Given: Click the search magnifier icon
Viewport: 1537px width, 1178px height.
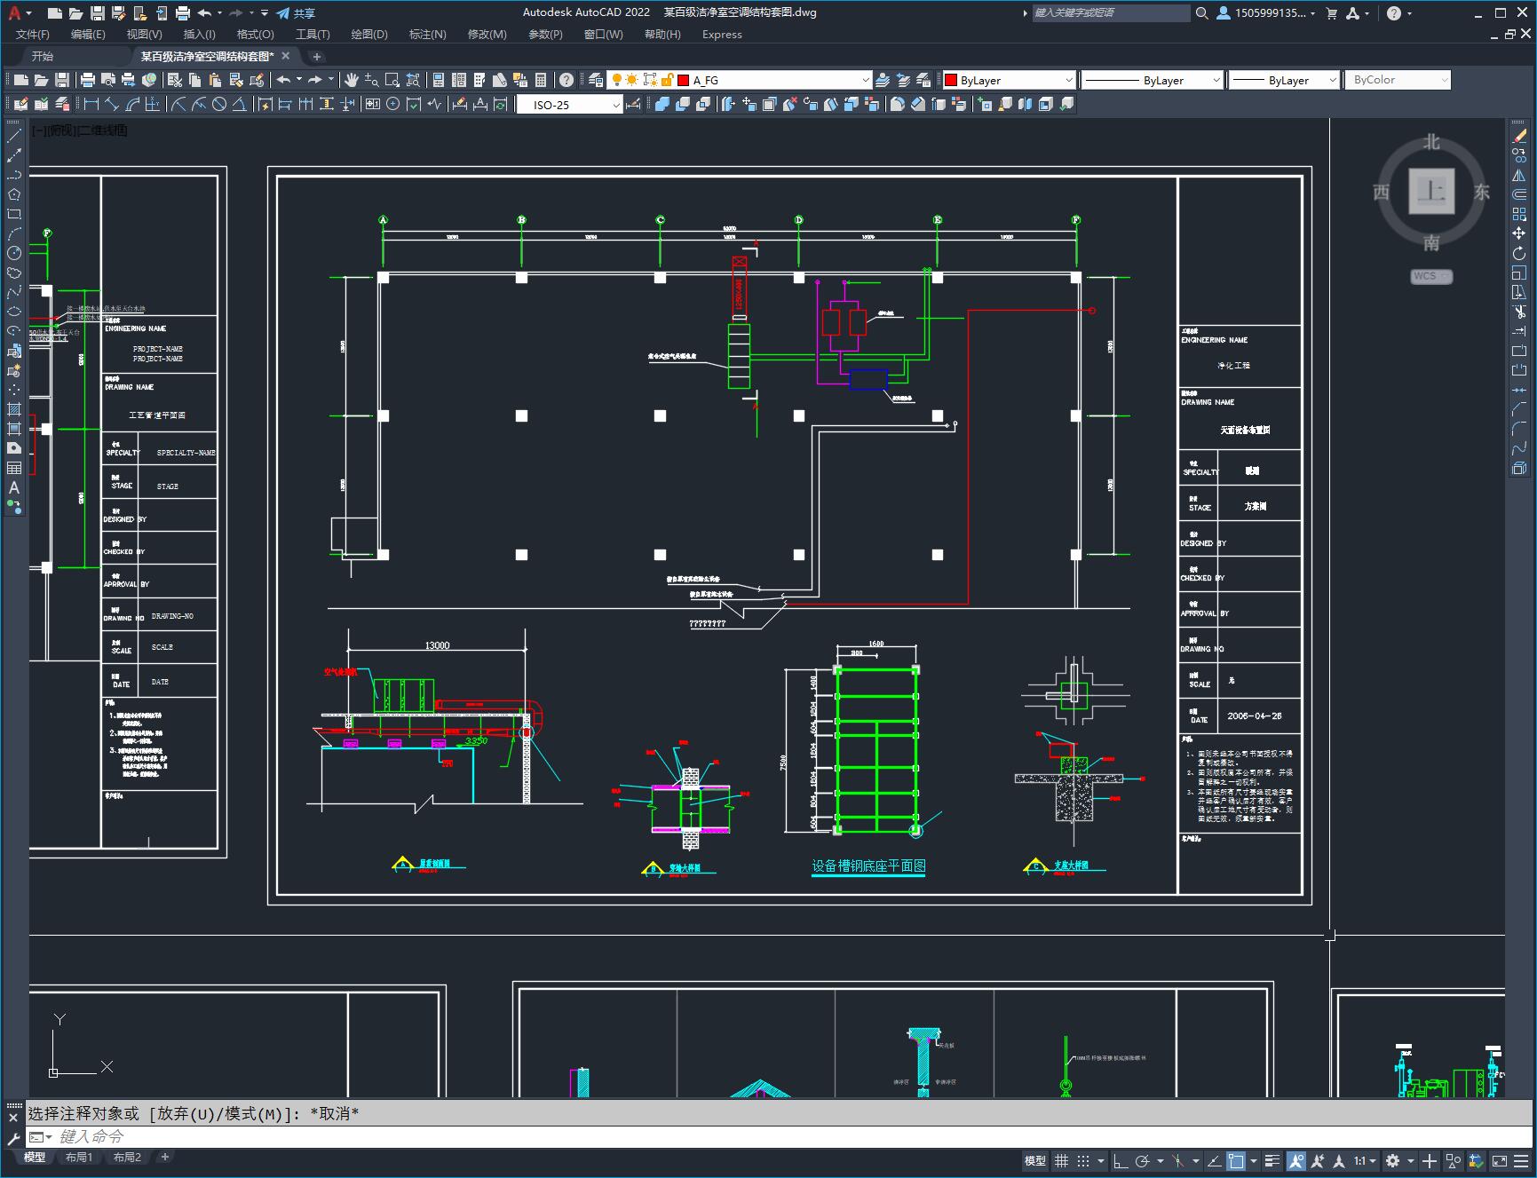Looking at the screenshot, I should [1201, 13].
